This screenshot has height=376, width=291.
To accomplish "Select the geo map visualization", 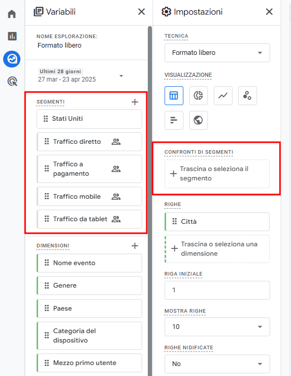I will pos(199,120).
